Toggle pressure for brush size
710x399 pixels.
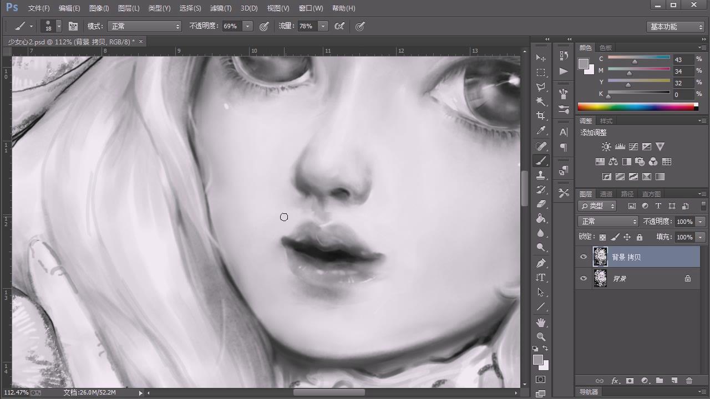tap(360, 26)
